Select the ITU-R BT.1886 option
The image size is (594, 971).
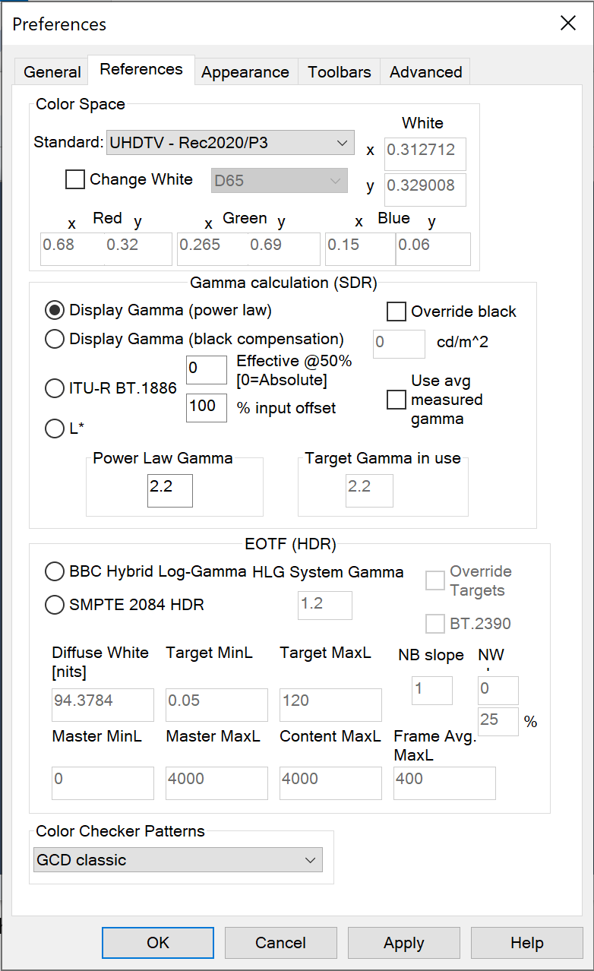point(54,388)
